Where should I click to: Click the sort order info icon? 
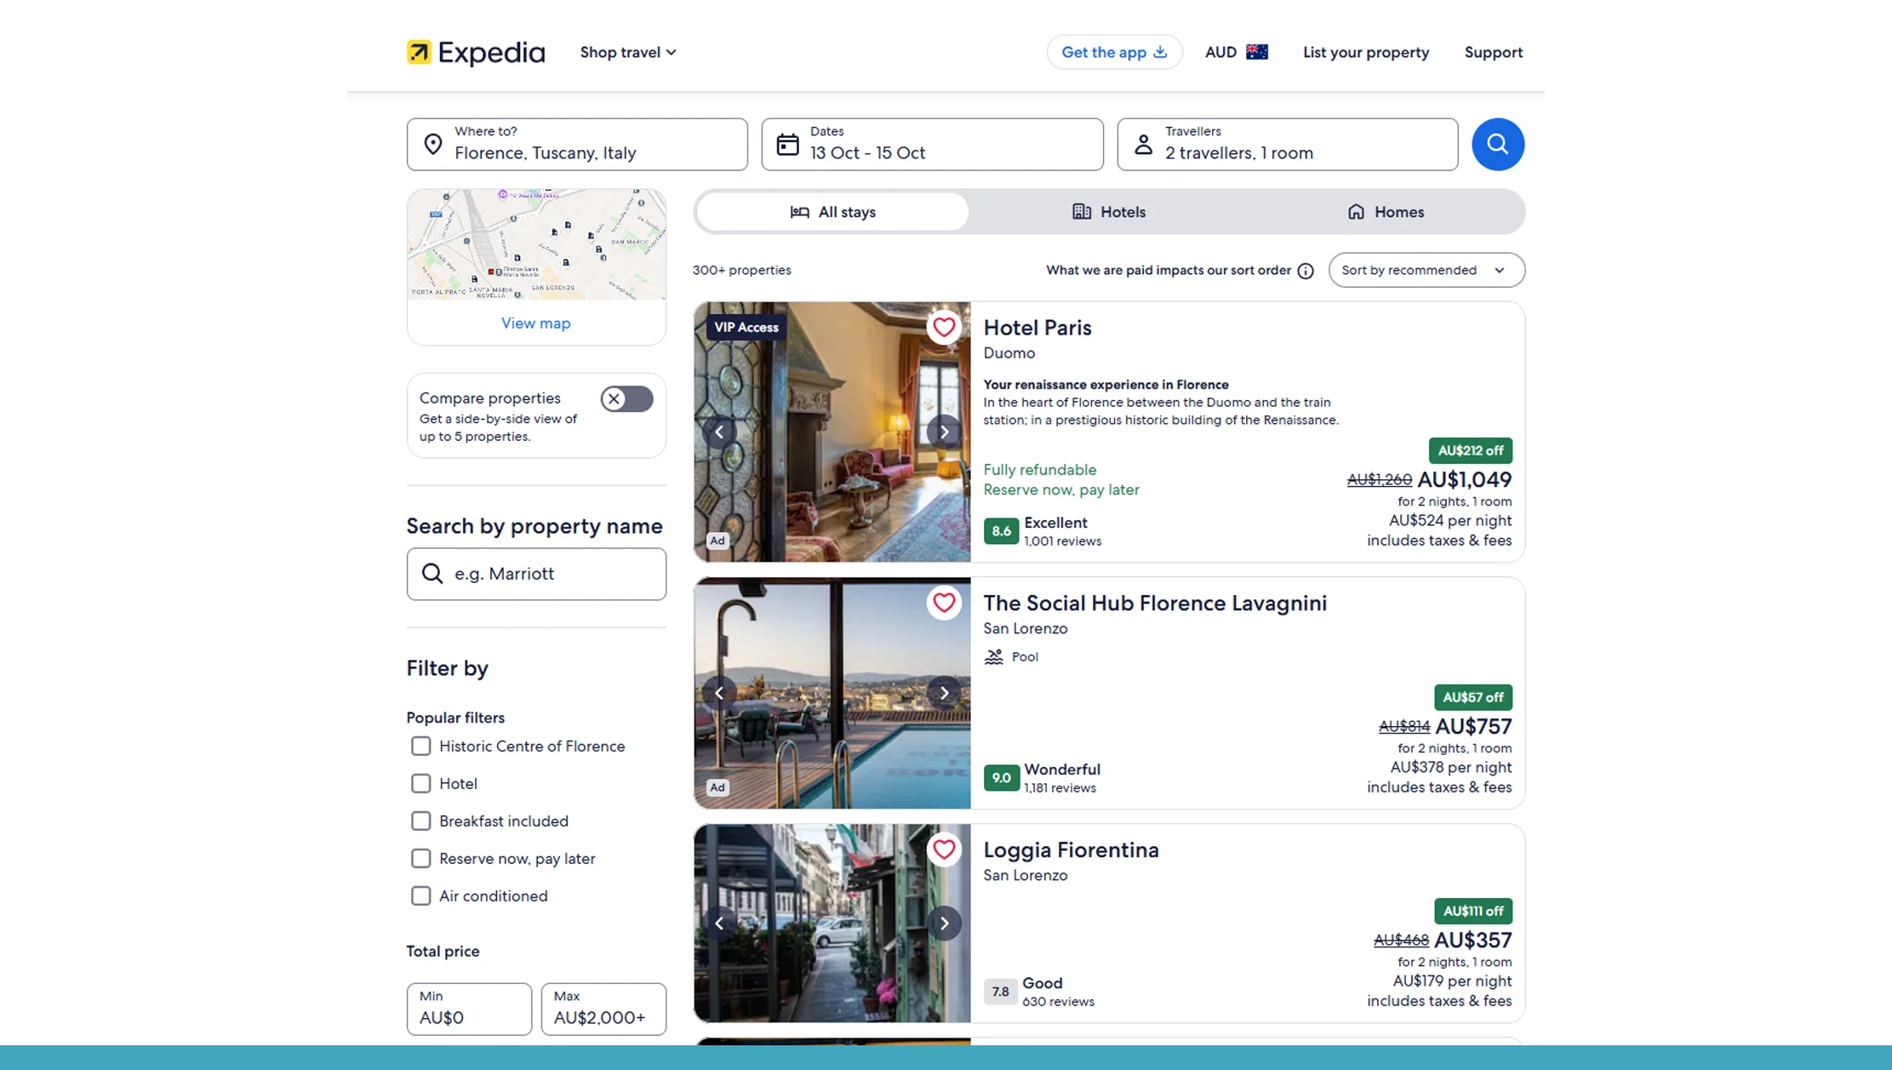click(x=1304, y=271)
